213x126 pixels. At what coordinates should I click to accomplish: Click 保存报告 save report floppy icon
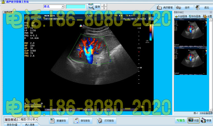[x=76, y=121]
